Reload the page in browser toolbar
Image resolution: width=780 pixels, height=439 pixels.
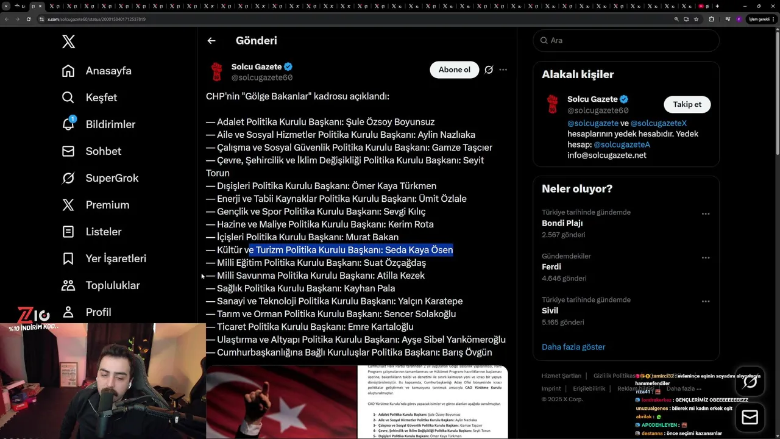29,19
